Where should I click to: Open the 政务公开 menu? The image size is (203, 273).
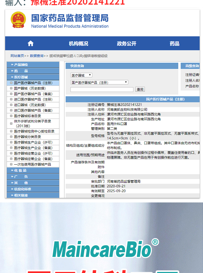[126, 44]
